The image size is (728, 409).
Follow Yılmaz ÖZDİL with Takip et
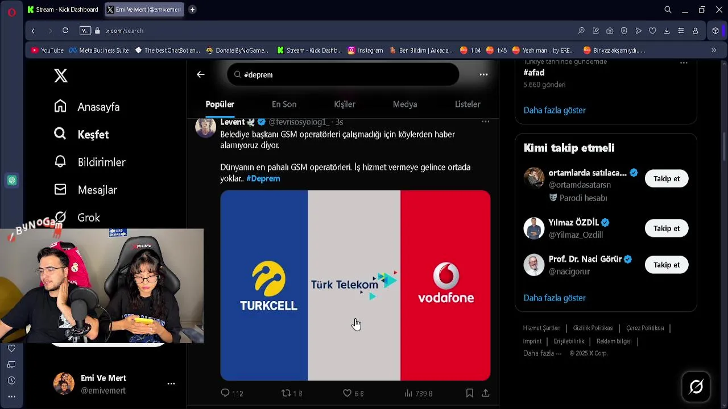(667, 228)
